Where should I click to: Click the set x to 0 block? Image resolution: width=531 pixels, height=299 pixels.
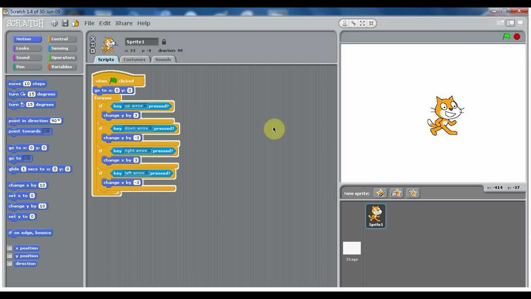[x=22, y=196]
